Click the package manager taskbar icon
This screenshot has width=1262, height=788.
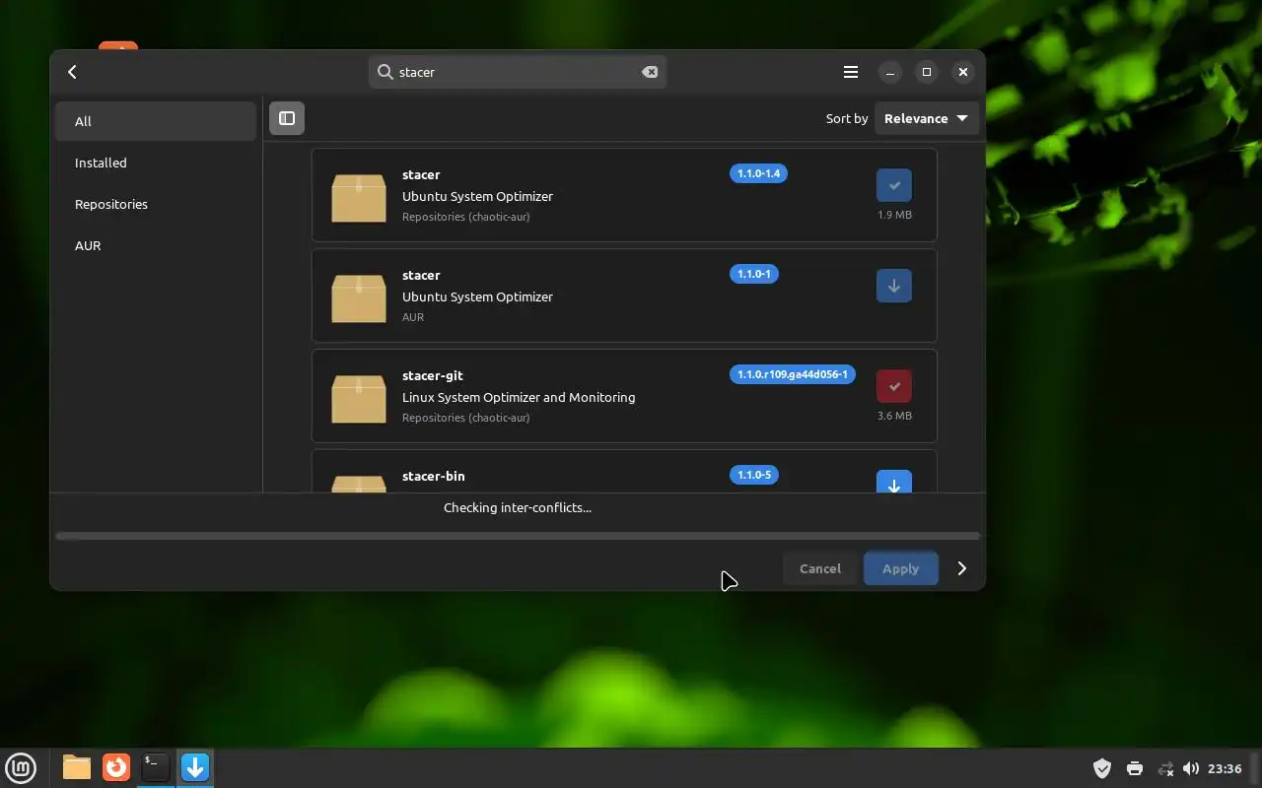click(x=195, y=767)
